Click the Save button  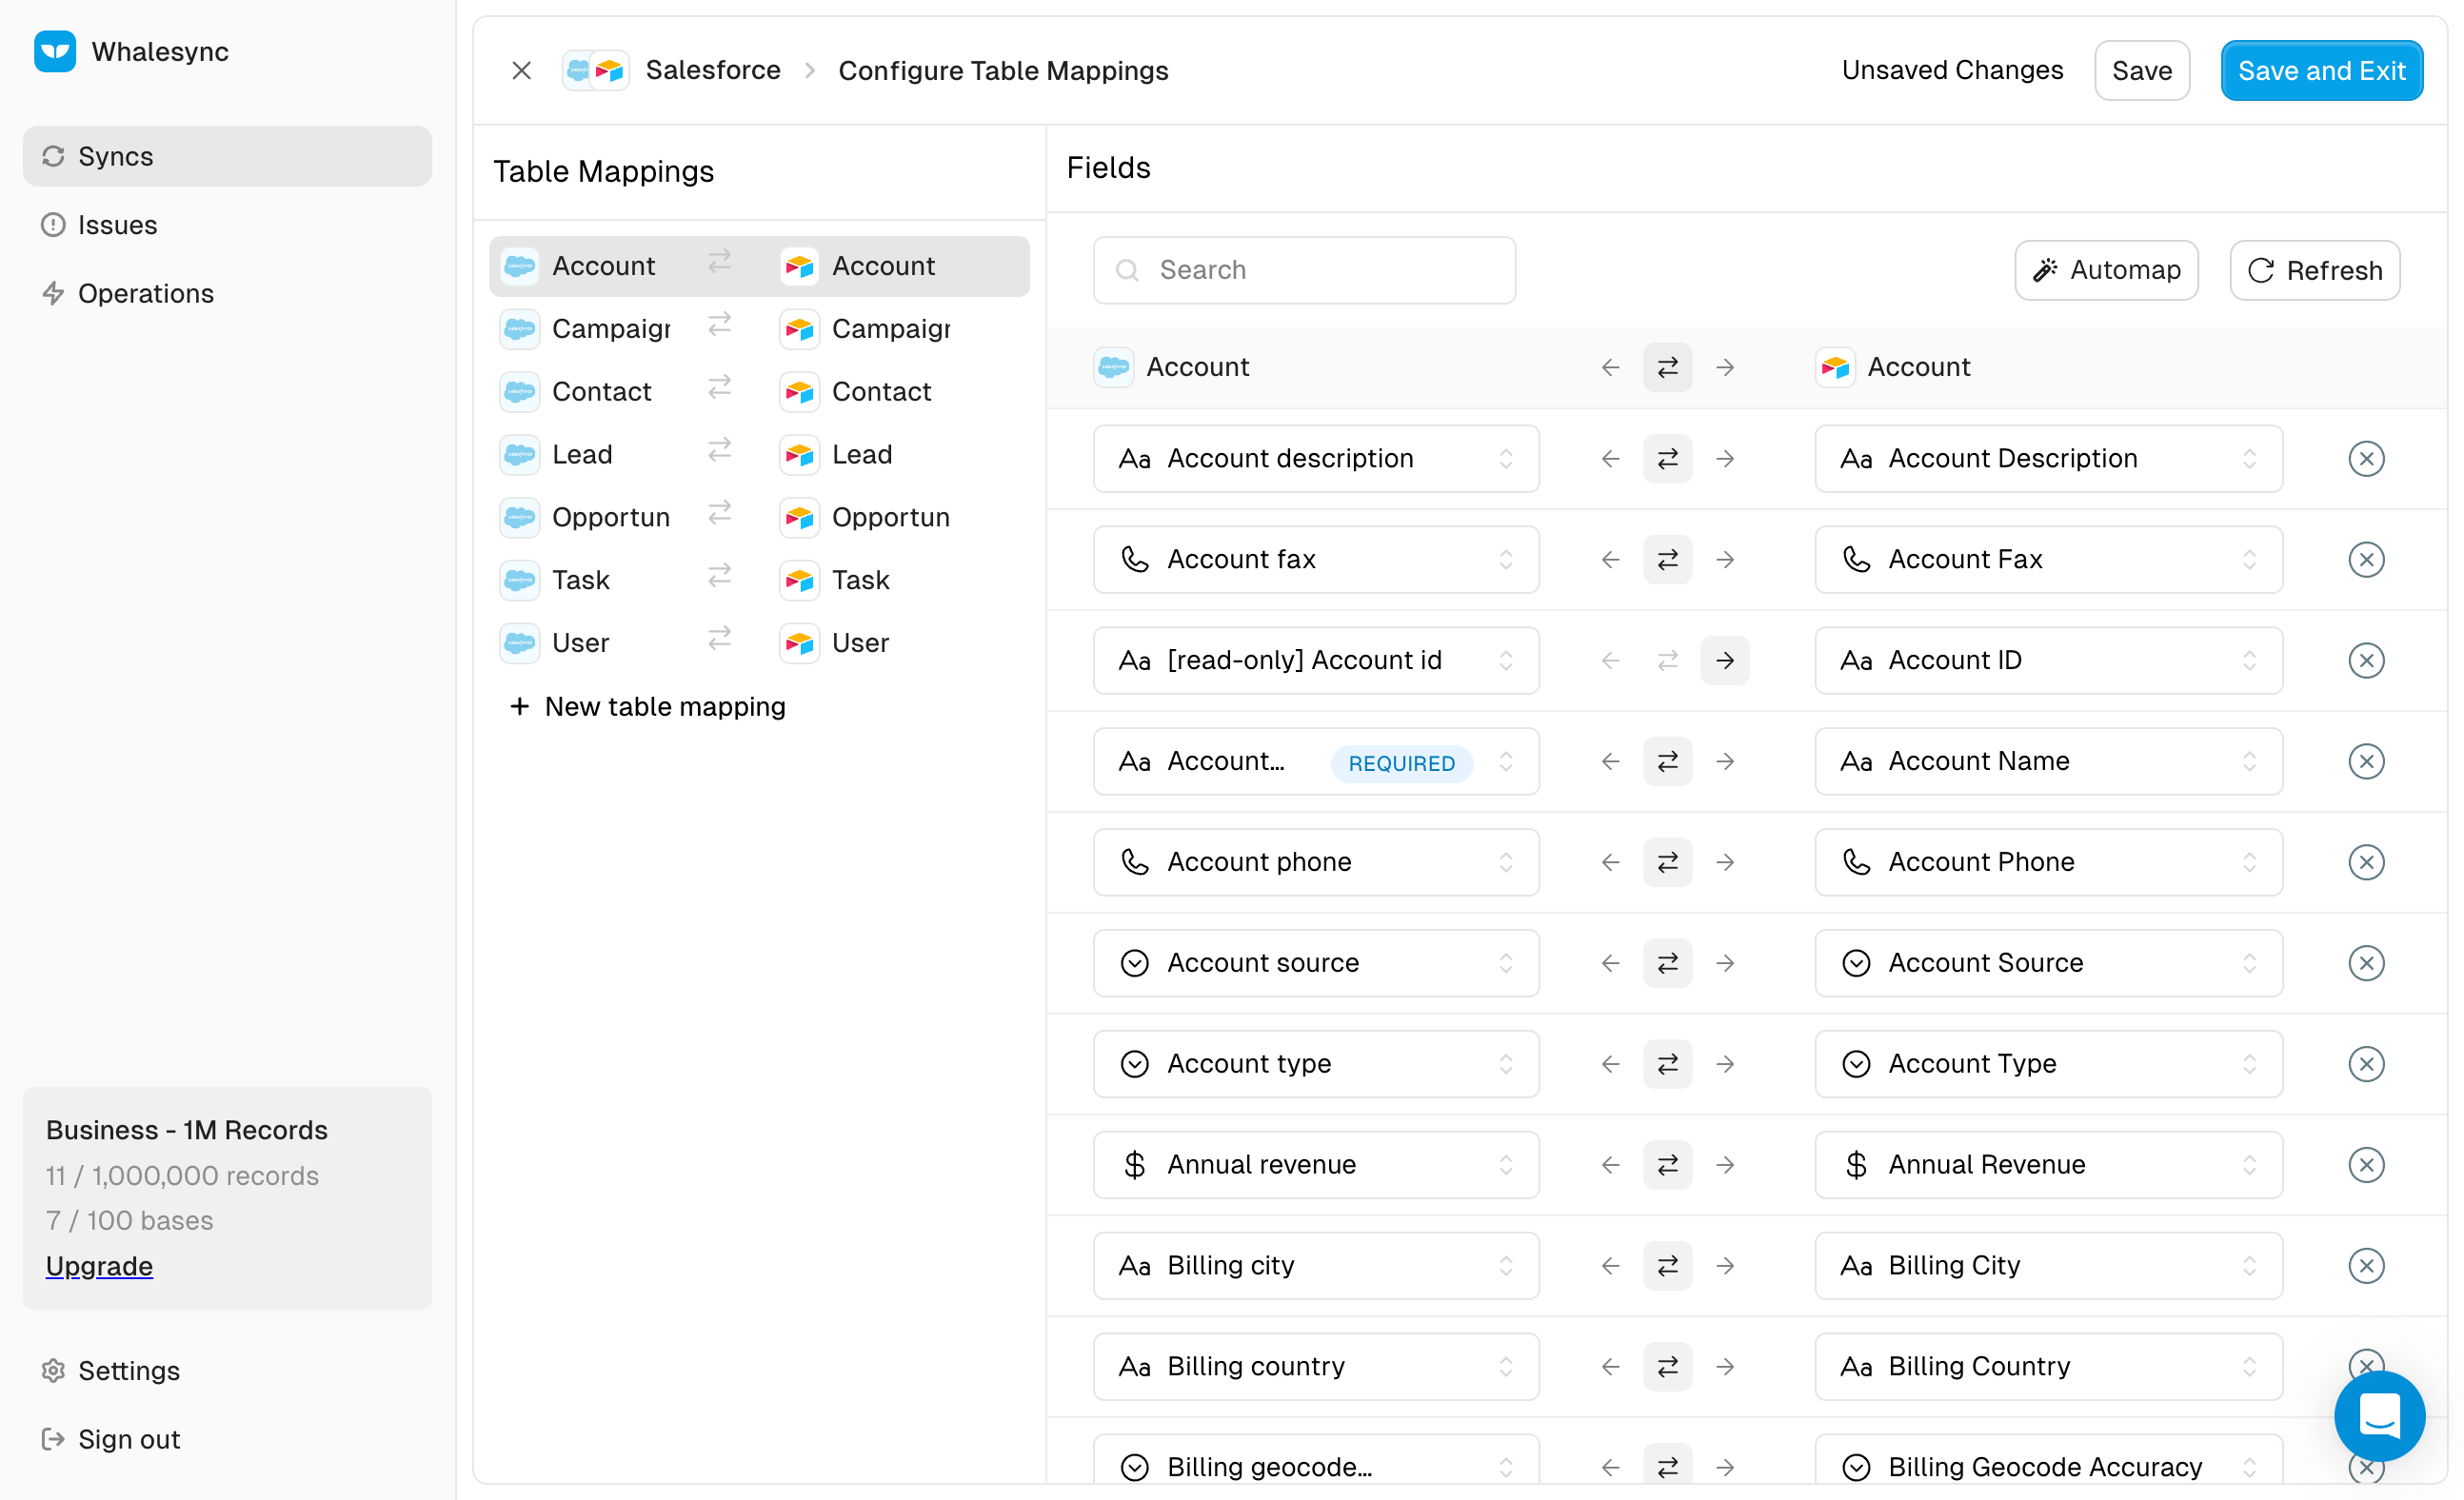click(x=2141, y=70)
